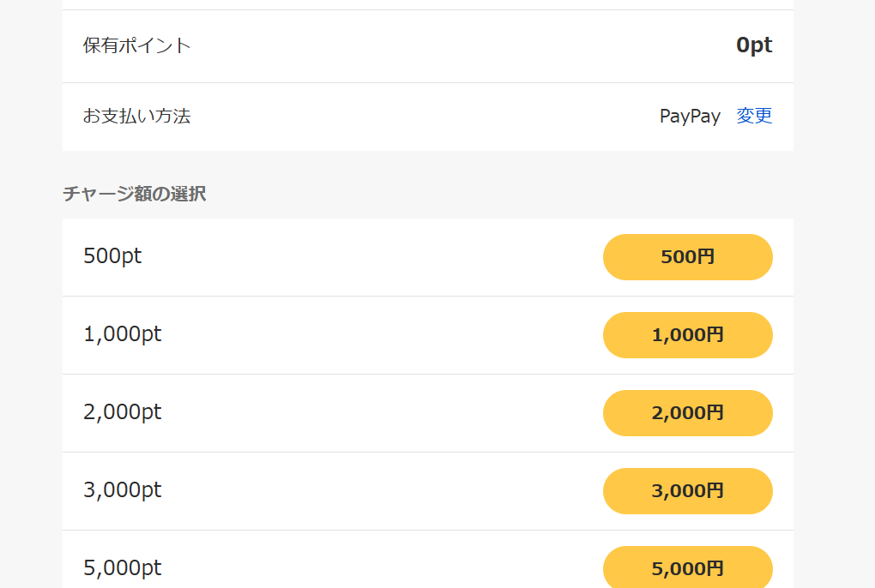Click the 500pt row label
This screenshot has height=588, width=875.
(112, 255)
